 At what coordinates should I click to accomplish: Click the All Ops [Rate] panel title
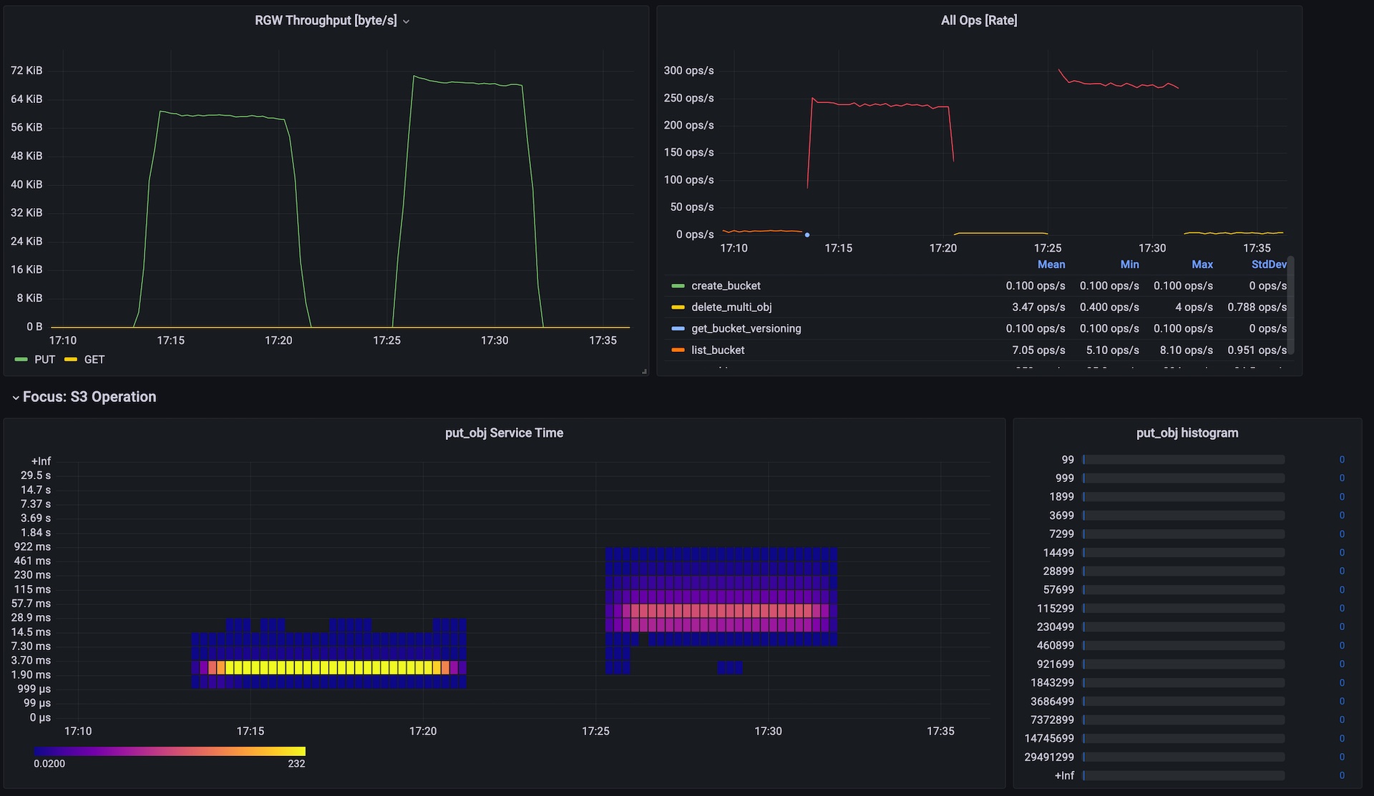pos(978,21)
